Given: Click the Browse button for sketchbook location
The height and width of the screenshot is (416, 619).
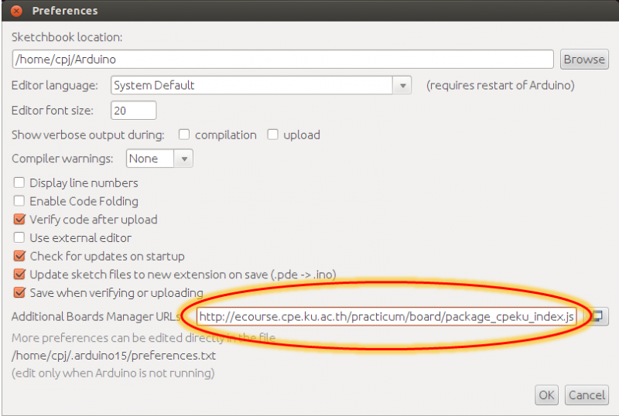Looking at the screenshot, I should click(x=583, y=60).
